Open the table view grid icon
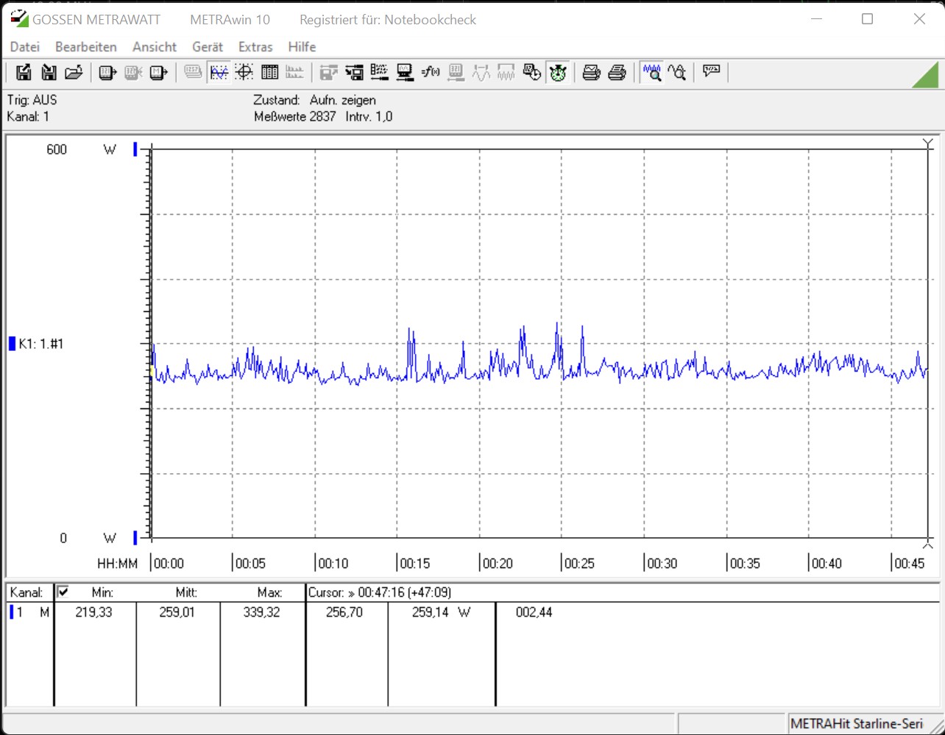Viewport: 945px width, 735px height. (x=269, y=72)
